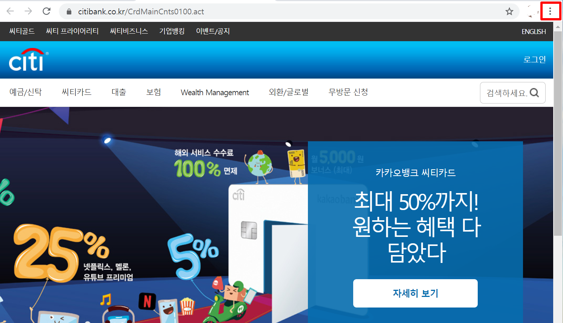
Task: Click the browser back arrow
Action: [x=10, y=11]
